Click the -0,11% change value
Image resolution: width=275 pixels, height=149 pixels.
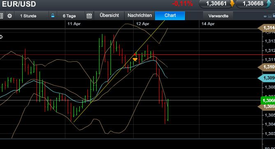pos(183,4)
